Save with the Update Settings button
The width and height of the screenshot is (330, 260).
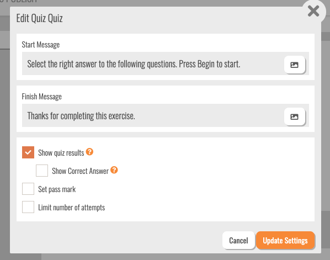[x=285, y=240]
